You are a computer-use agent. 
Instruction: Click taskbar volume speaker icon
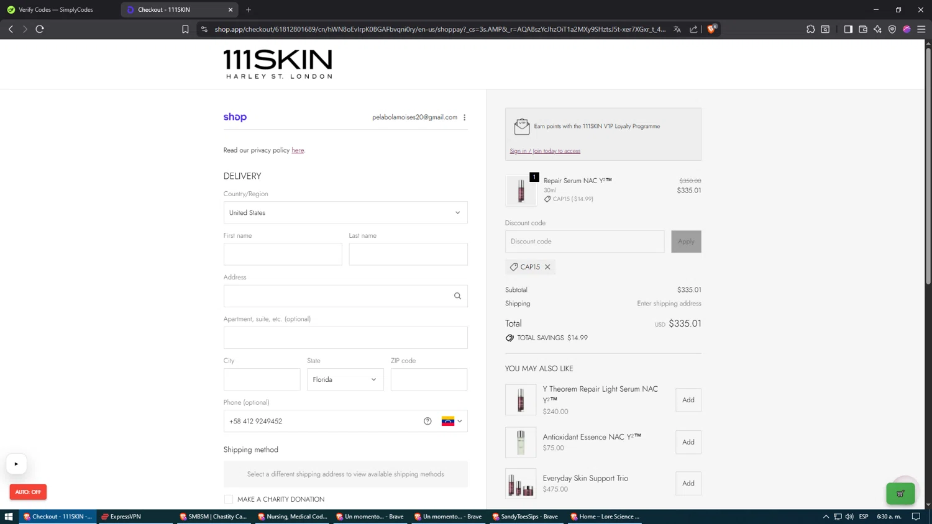point(849,517)
